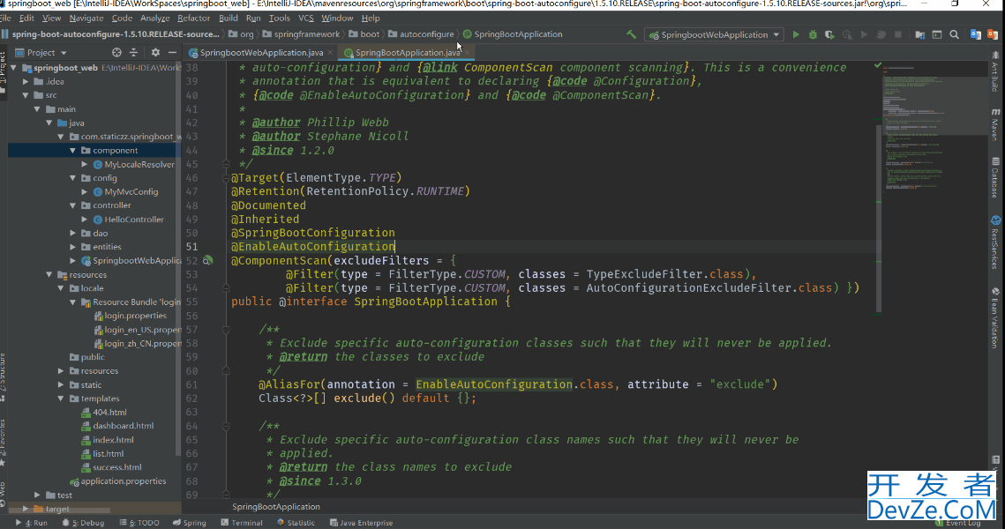Expand the .idea folder
1005x529 pixels.
tap(26, 81)
